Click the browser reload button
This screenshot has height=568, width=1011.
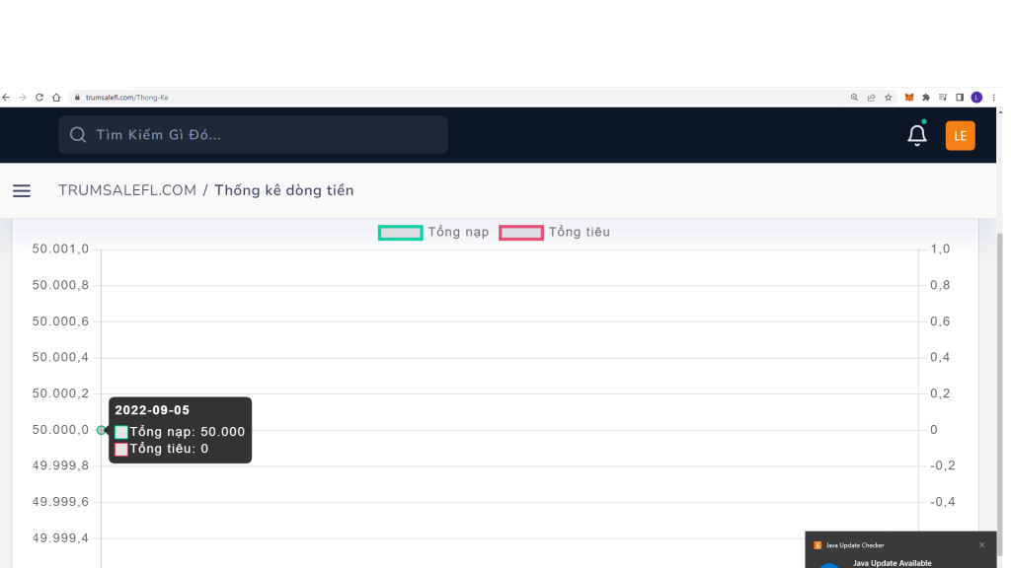click(39, 98)
